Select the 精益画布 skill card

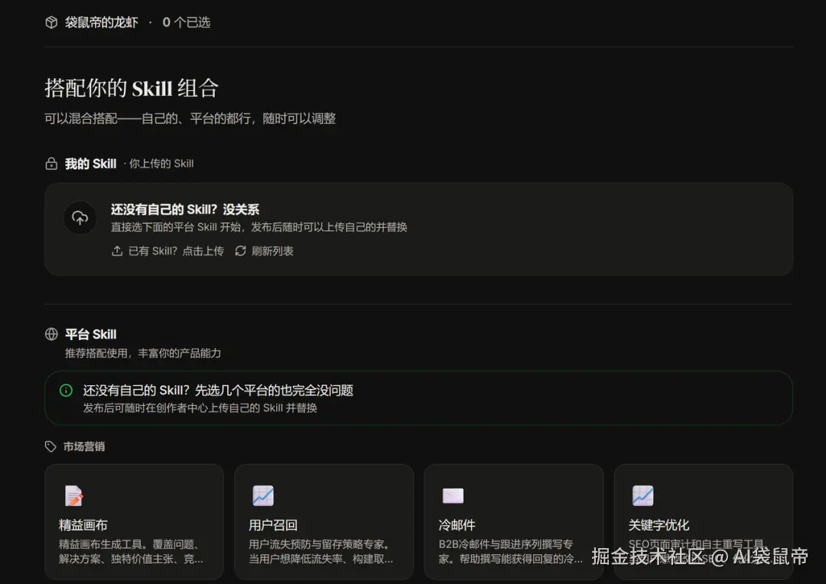coord(135,522)
